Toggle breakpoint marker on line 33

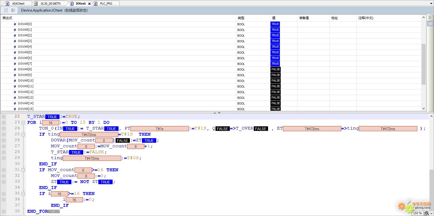[x=4, y=182]
